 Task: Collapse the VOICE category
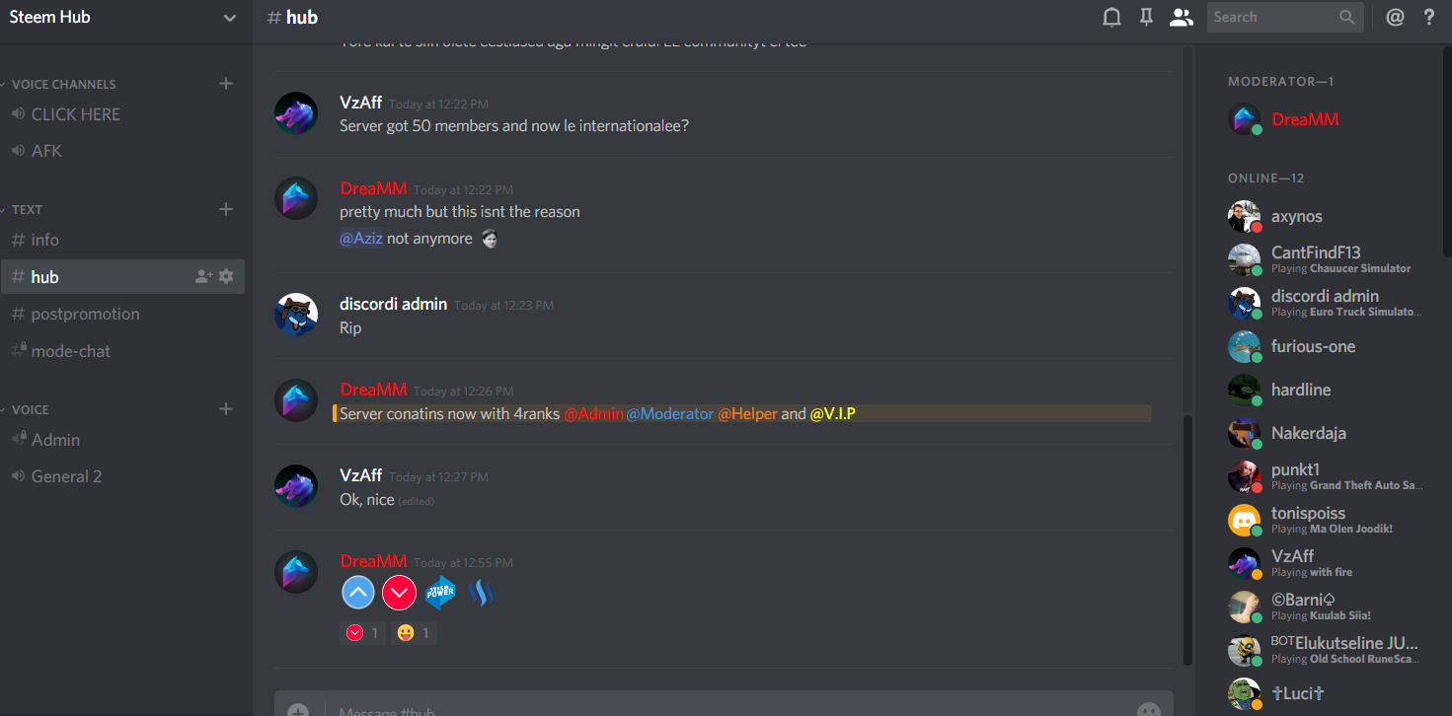point(26,410)
